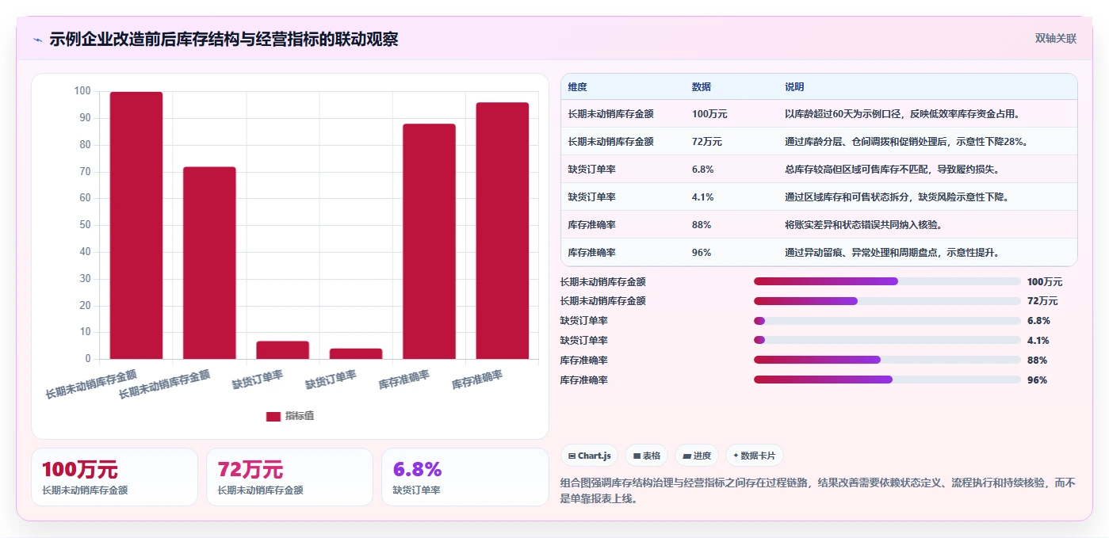Click the 72万元 progress bar
Screen dimensions: 1109x538
887,301
